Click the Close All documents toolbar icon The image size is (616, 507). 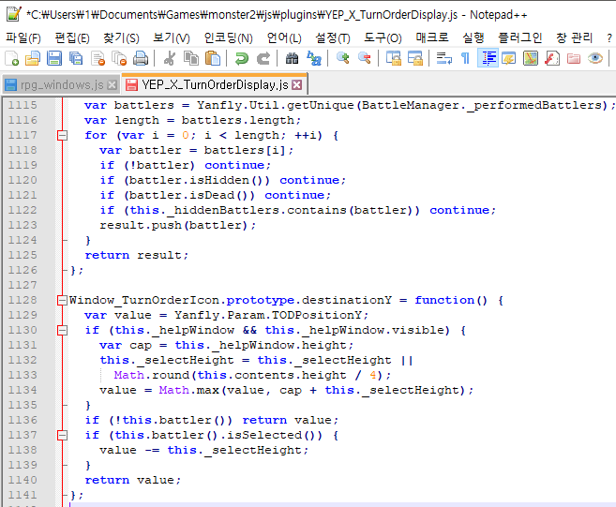coord(119,58)
